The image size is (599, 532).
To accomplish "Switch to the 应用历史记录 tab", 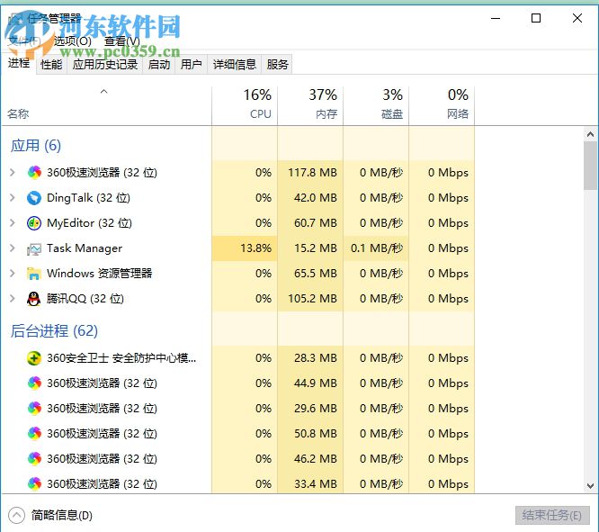I will [x=105, y=64].
